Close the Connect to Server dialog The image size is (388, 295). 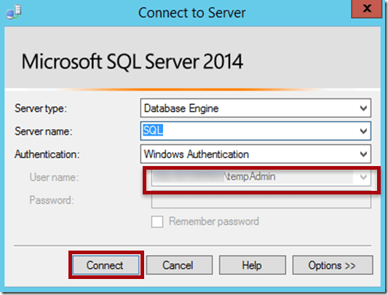point(366,9)
